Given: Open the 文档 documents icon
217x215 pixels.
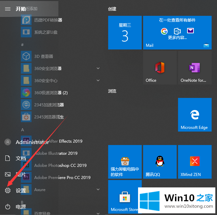Looking at the screenshot, I should click(8, 158).
